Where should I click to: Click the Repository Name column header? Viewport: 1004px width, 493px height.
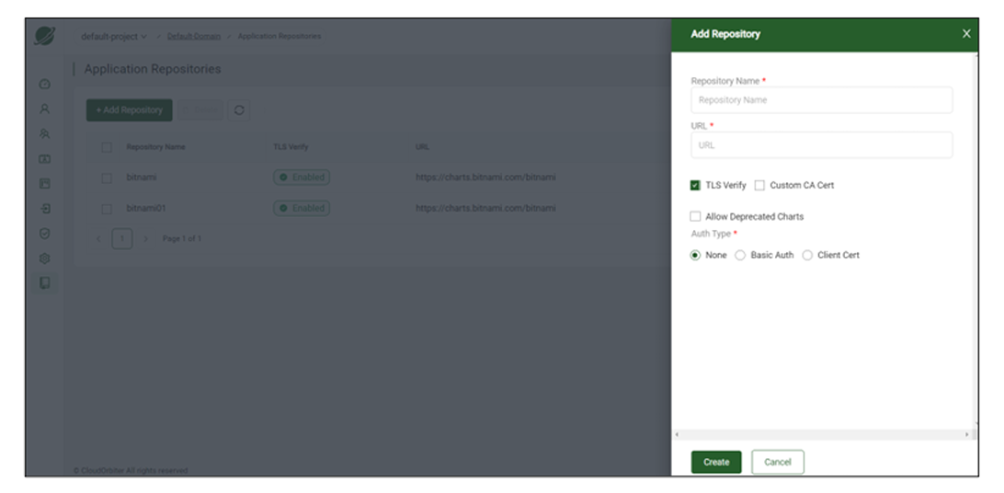pos(155,147)
